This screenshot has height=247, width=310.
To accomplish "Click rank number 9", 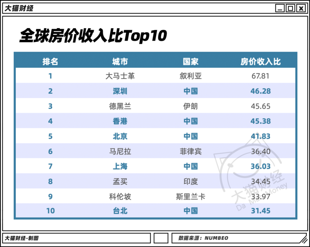I will click(51, 196).
